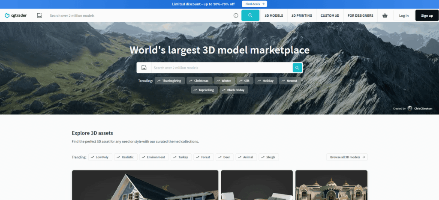Screen dimensions: 439x200
Task: Choose Forest asset tag
Action: click(204, 157)
